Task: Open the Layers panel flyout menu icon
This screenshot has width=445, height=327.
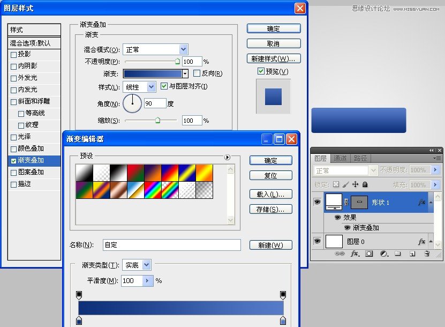Action: click(439, 158)
